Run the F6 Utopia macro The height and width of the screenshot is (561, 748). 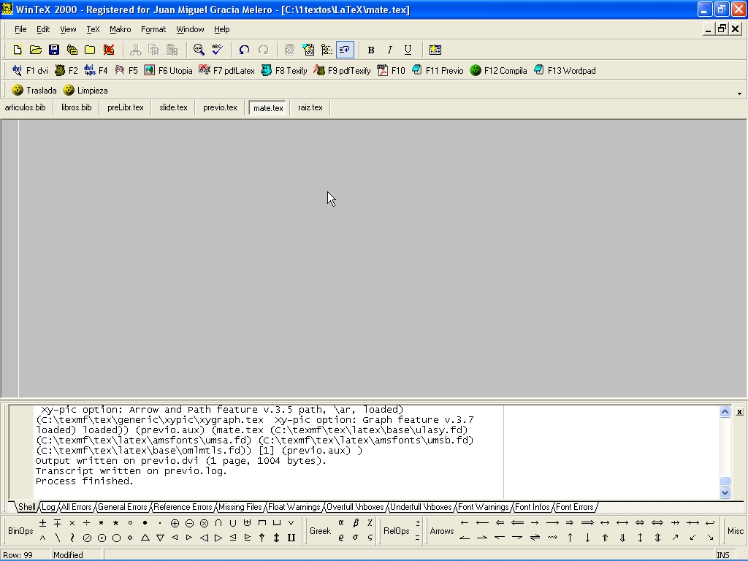coord(169,71)
